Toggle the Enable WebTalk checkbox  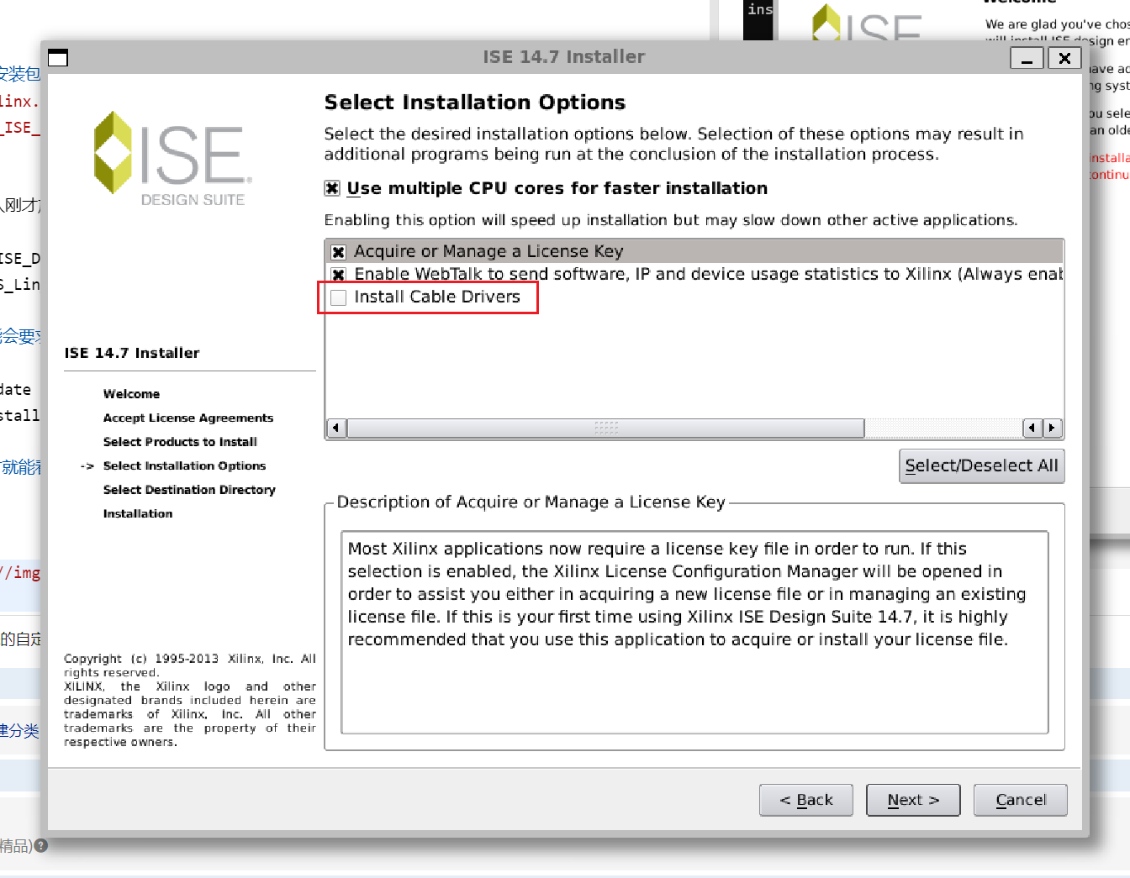tap(339, 275)
